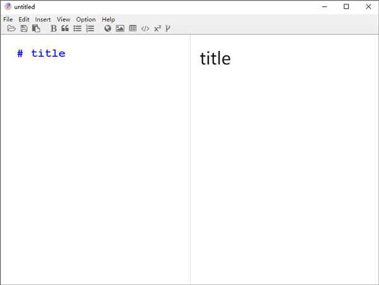Open the Edit menu
This screenshot has height=285, width=379.
point(24,20)
